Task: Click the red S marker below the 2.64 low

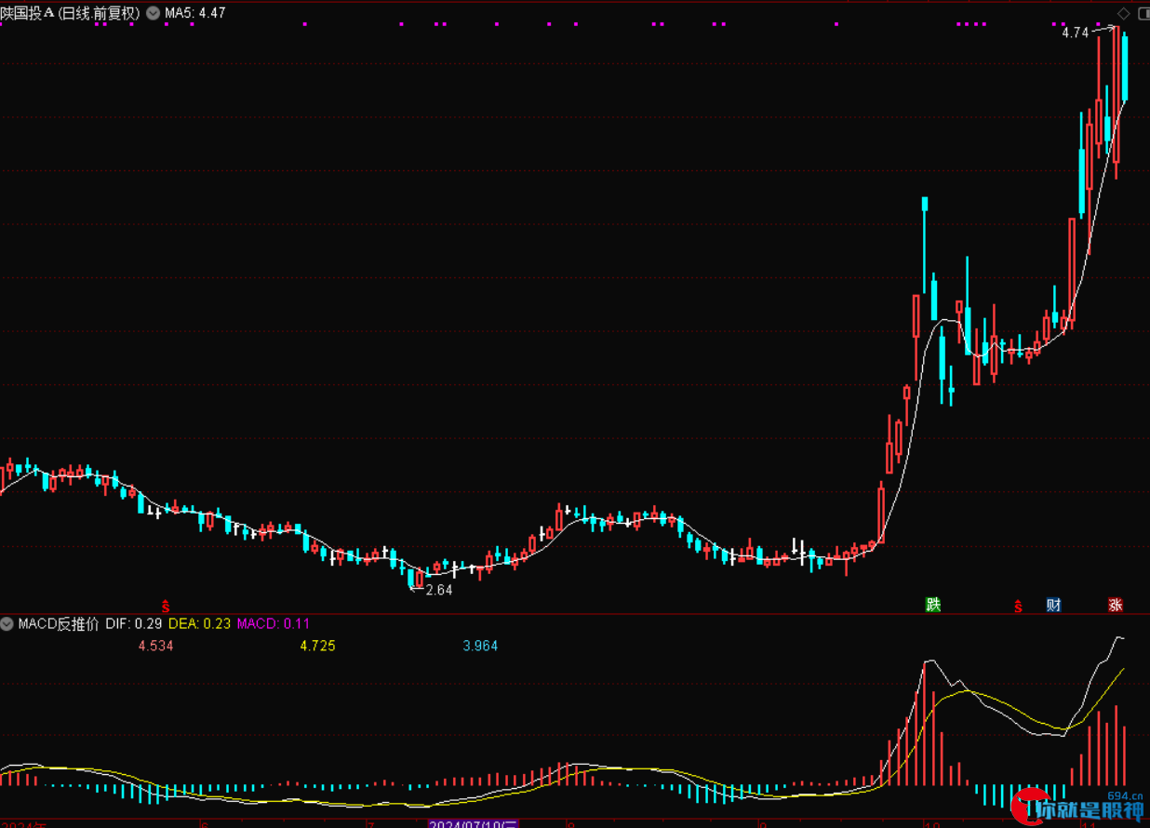Action: pos(166,606)
